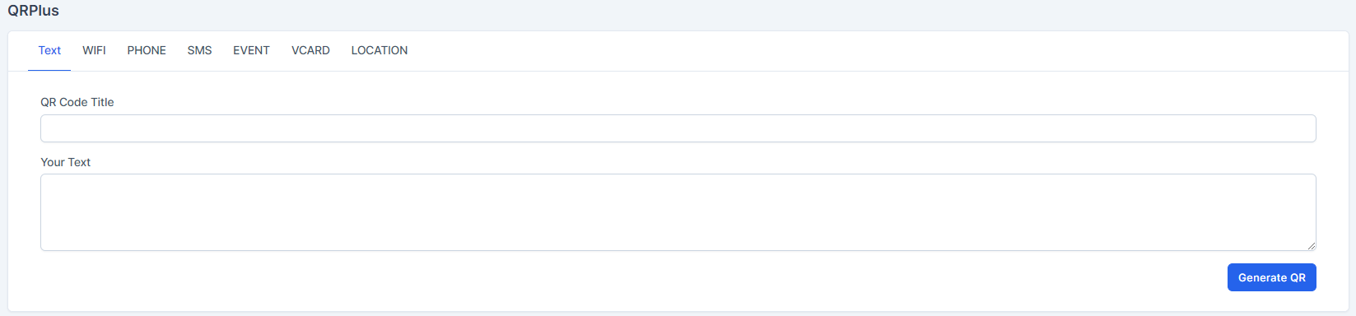1356x316 pixels.
Task: Click the "QR Code Title" label
Action: pos(77,102)
